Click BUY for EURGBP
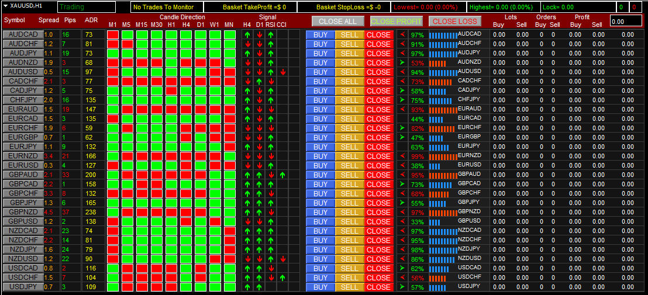 point(320,137)
